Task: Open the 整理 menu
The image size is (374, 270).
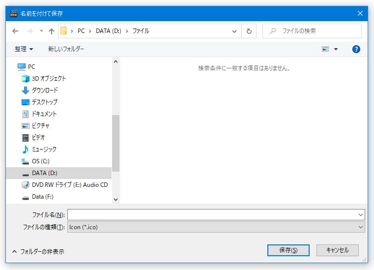Action: [x=24, y=49]
